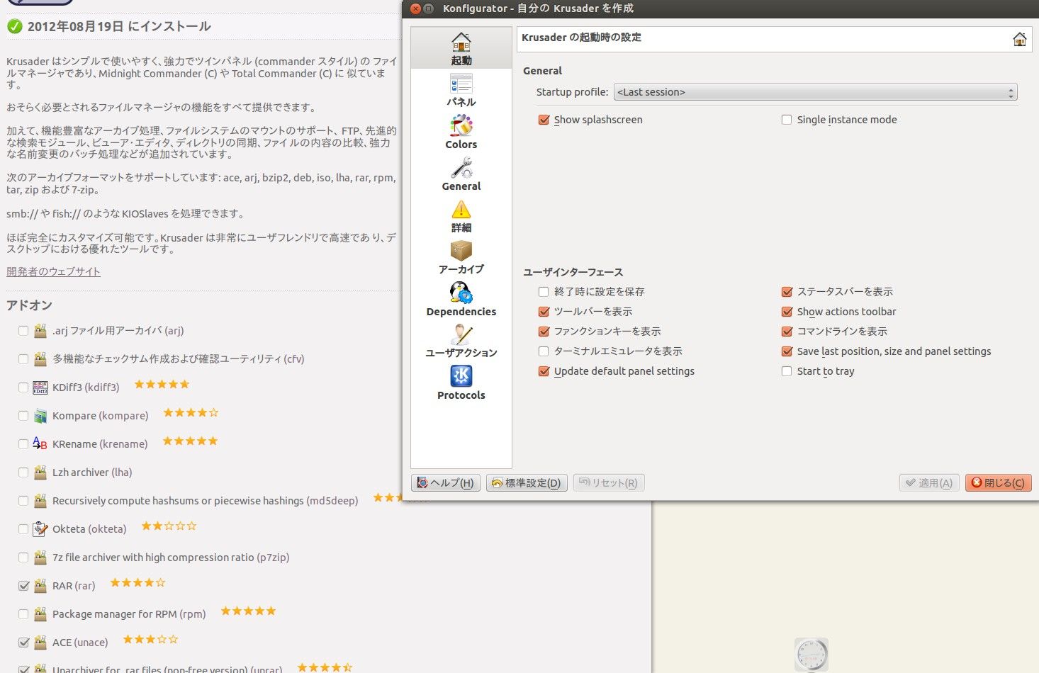This screenshot has height=673, width=1039.
Task: Click the 'Lzh archiver (lha)' addon label
Action: pos(92,473)
